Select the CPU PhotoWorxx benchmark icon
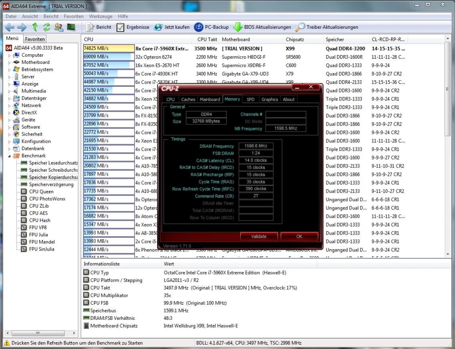This screenshot has width=455, height=349. tap(24, 199)
